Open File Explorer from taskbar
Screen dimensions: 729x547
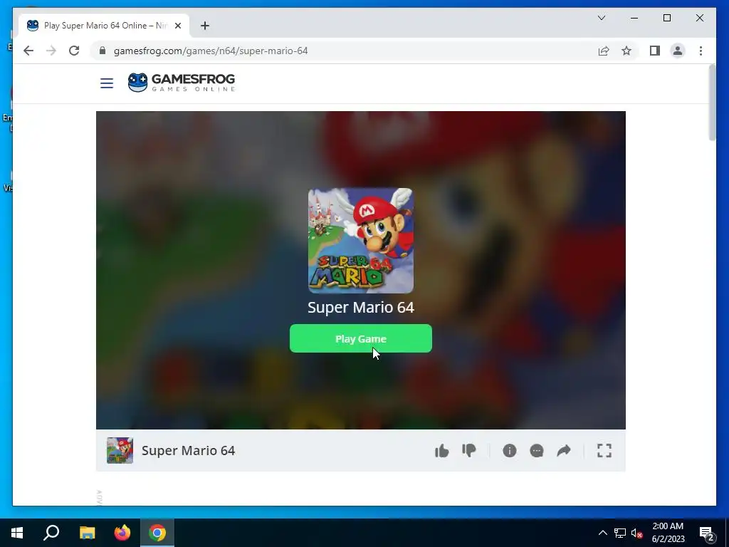[x=87, y=533]
